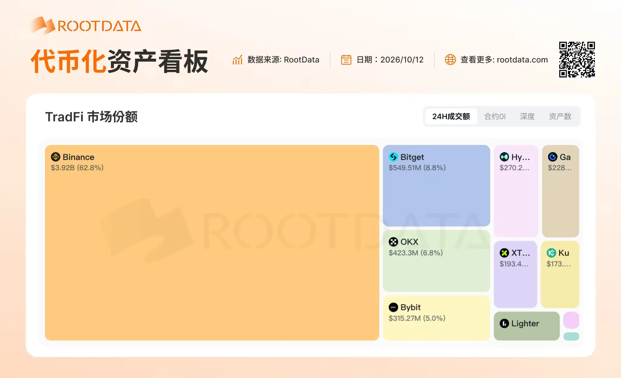Click the globe icon beside rootdata.com

pyautogui.click(x=450, y=60)
